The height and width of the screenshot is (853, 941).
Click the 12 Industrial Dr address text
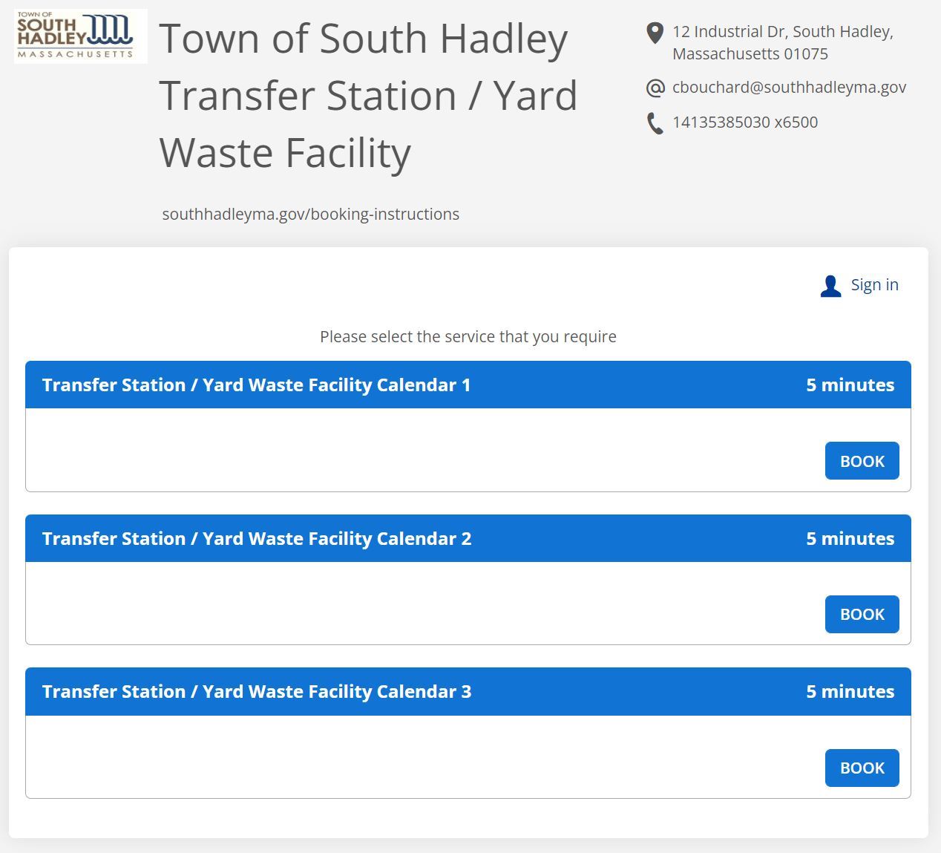point(782,42)
